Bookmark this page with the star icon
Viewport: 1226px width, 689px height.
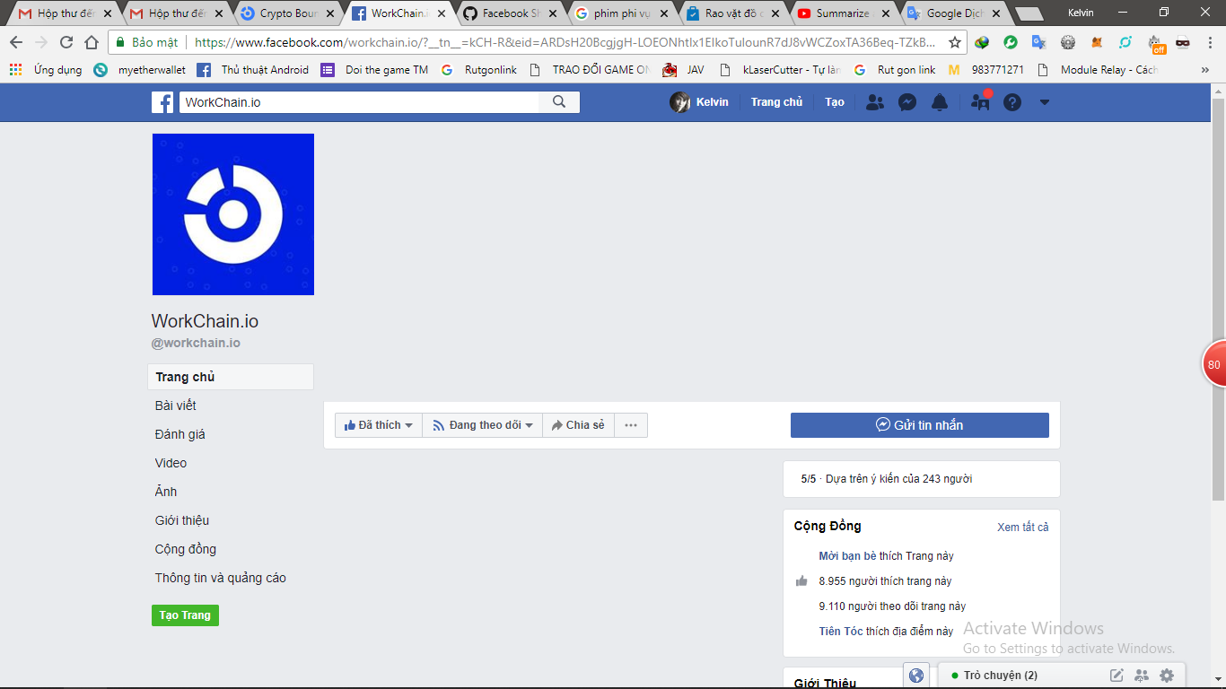955,42
